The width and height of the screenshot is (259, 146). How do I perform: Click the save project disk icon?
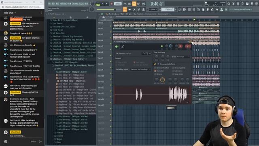click(247, 4)
